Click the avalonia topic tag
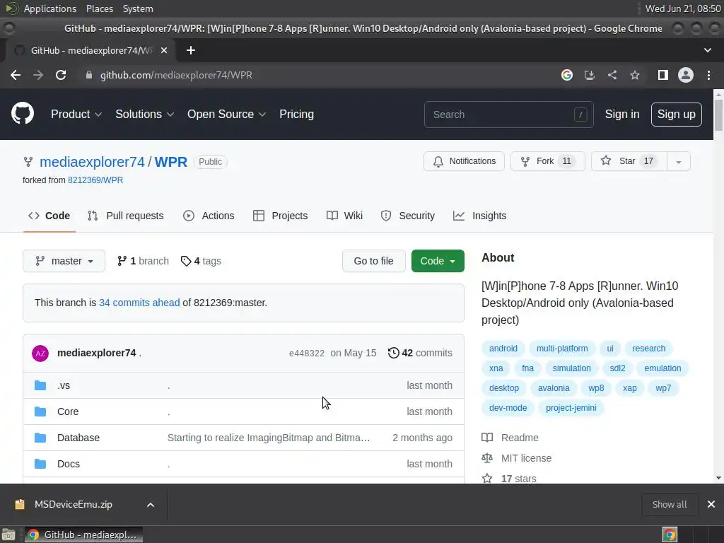The height and width of the screenshot is (543, 724). pos(554,388)
